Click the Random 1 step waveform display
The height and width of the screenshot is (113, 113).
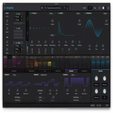coord(18,83)
